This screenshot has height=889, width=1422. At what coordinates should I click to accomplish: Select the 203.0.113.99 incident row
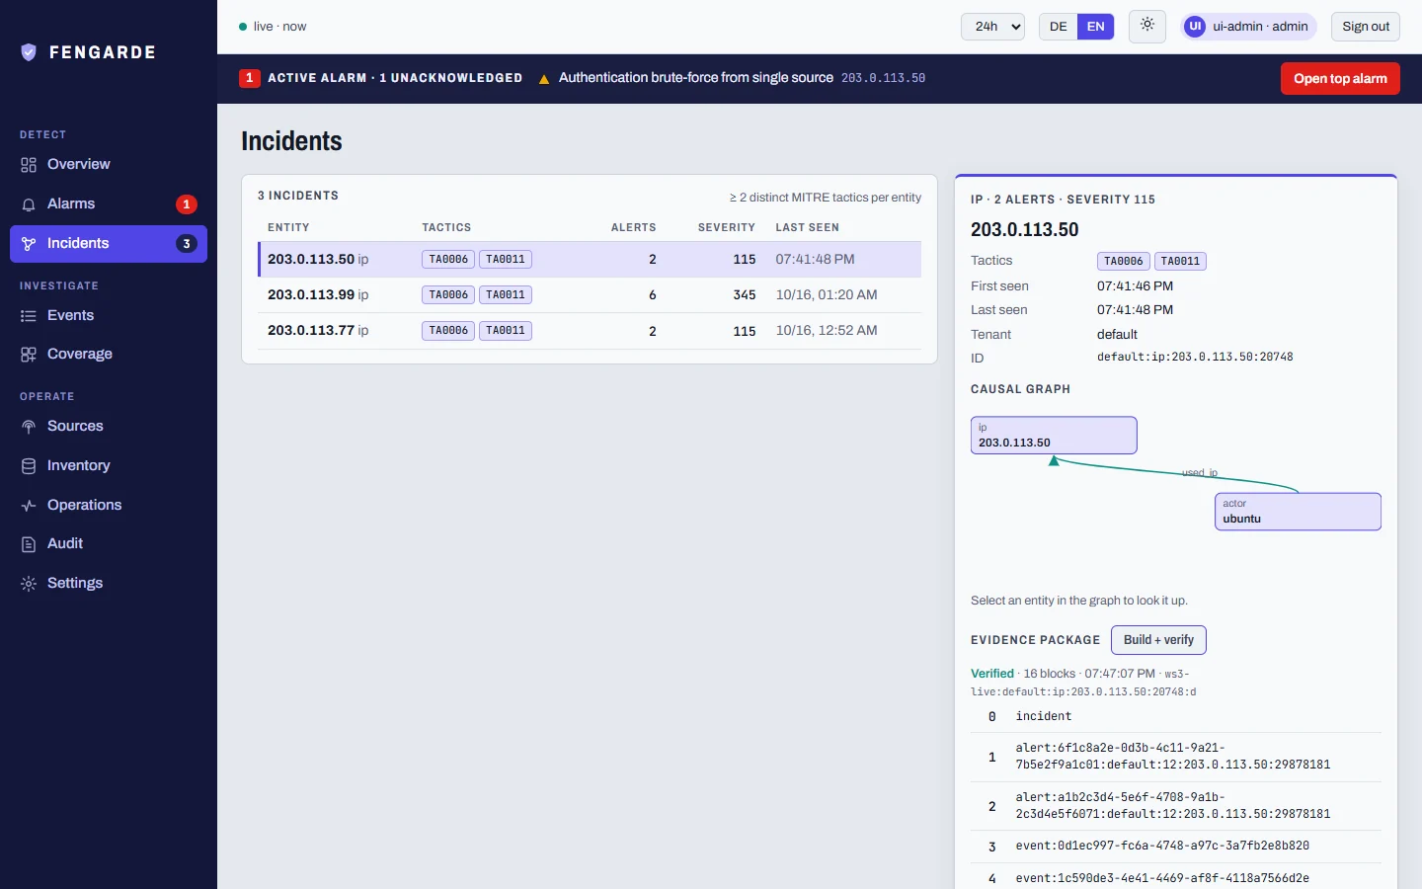(x=590, y=295)
